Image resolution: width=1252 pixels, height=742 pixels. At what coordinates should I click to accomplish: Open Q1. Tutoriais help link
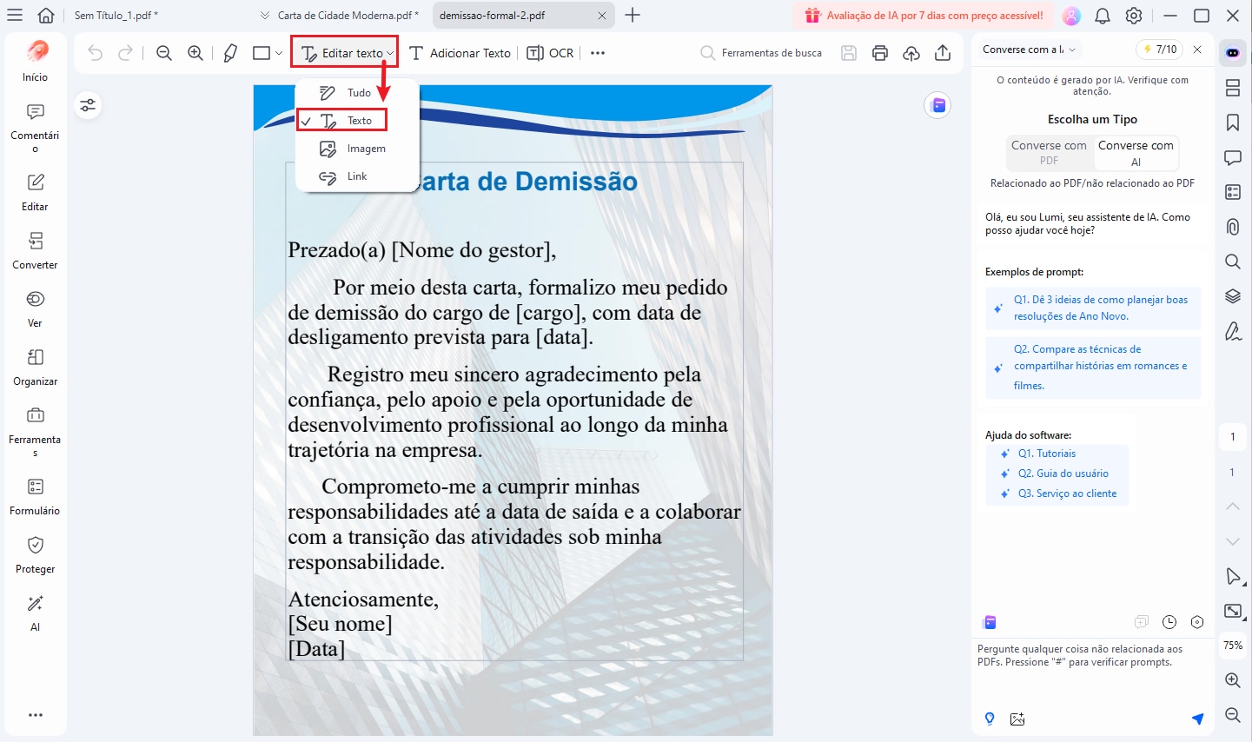pyautogui.click(x=1048, y=453)
